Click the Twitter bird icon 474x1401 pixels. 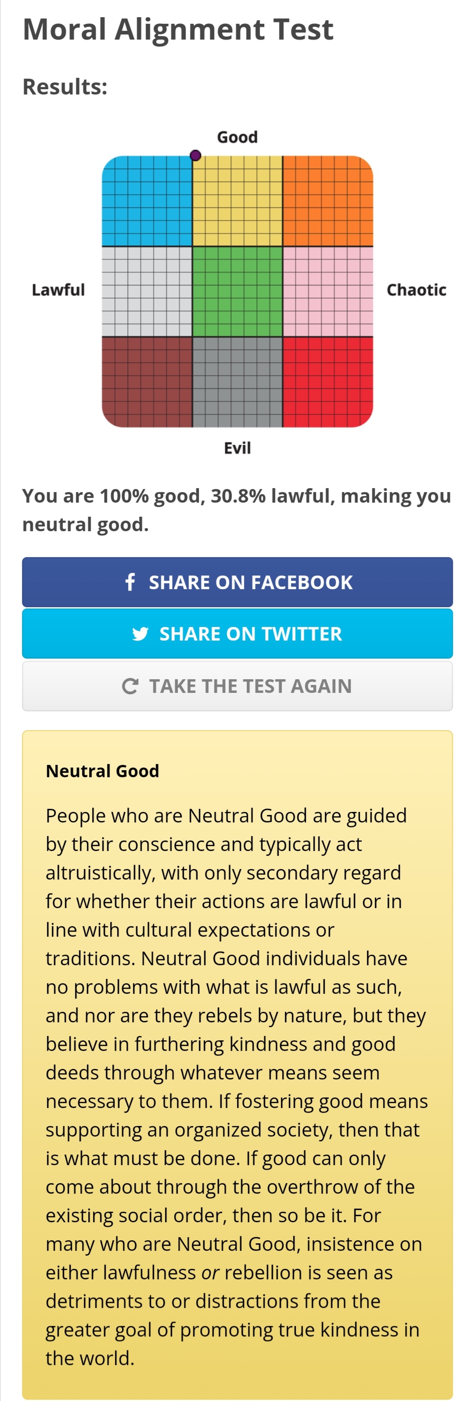(140, 634)
